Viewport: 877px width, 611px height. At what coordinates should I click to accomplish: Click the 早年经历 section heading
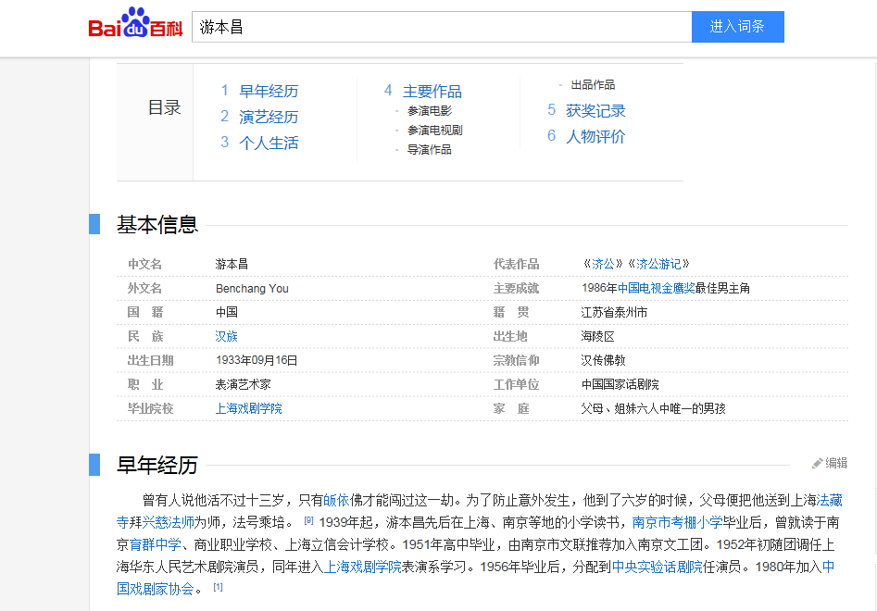point(157,465)
